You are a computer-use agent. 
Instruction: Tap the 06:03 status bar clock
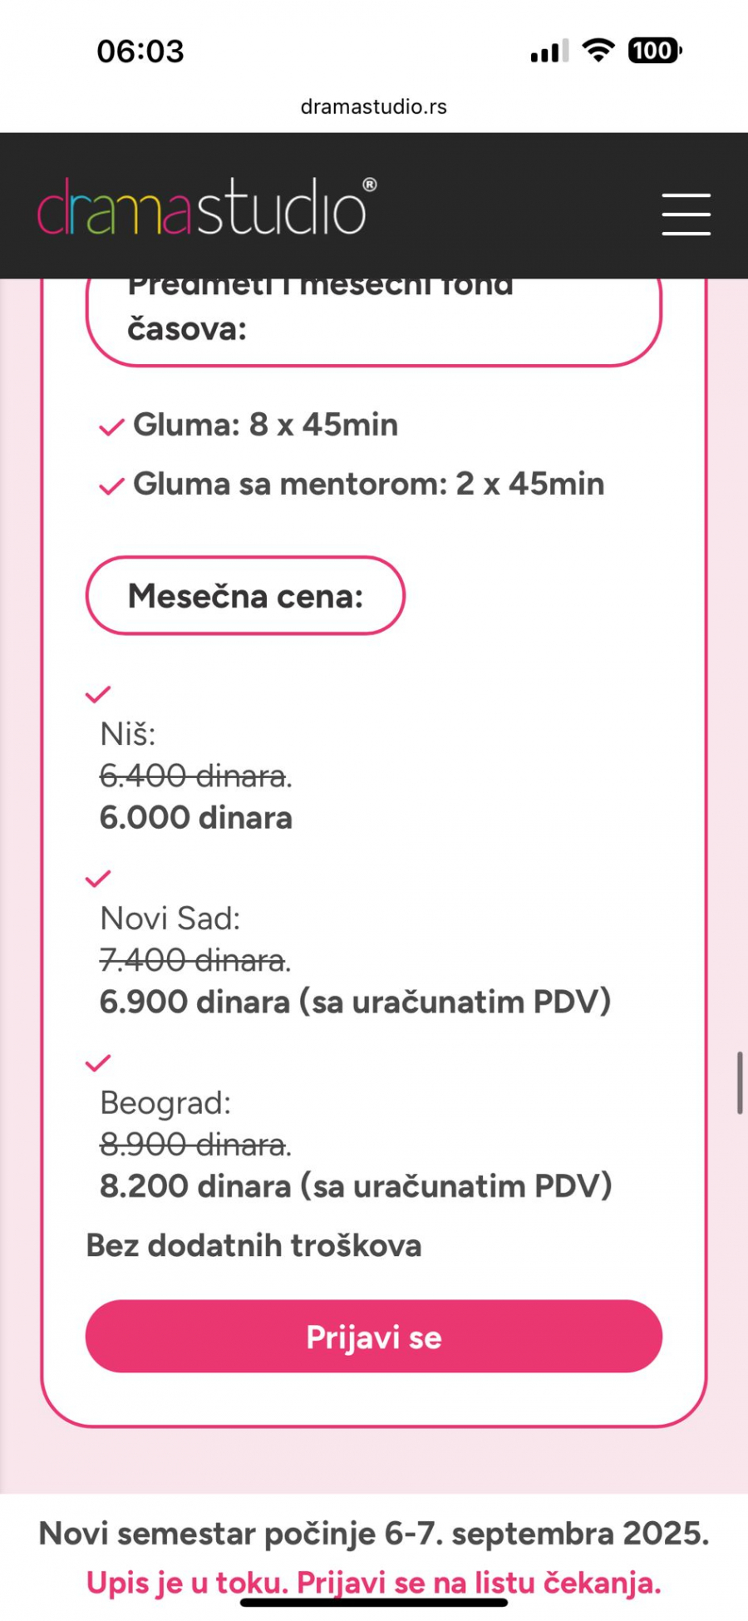(x=140, y=52)
